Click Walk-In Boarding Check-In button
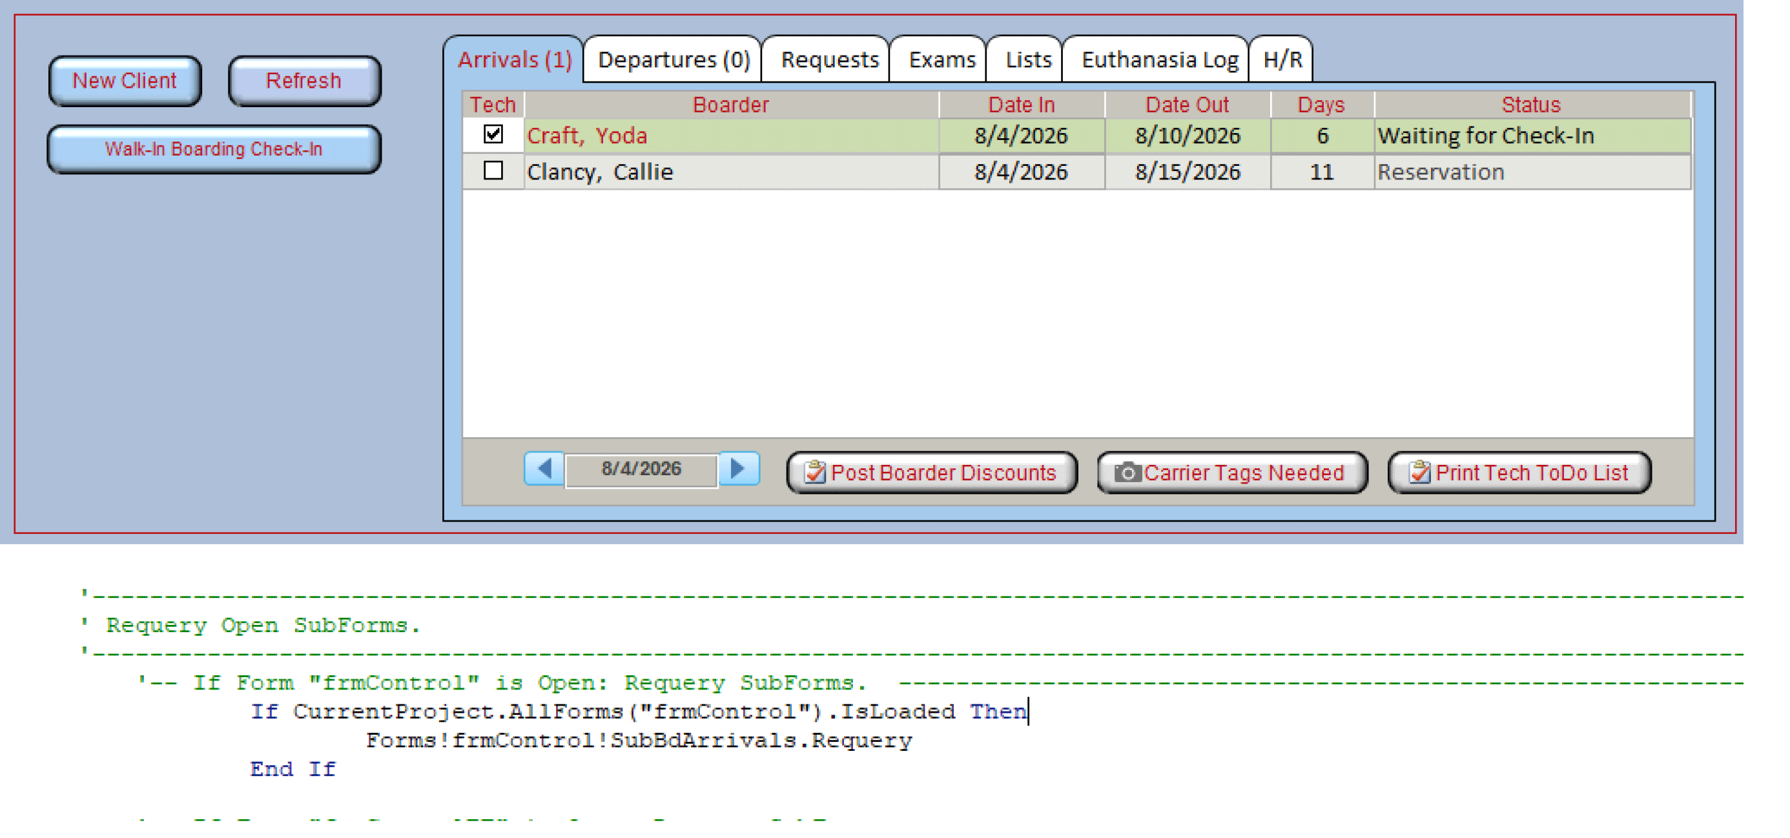 click(x=214, y=149)
